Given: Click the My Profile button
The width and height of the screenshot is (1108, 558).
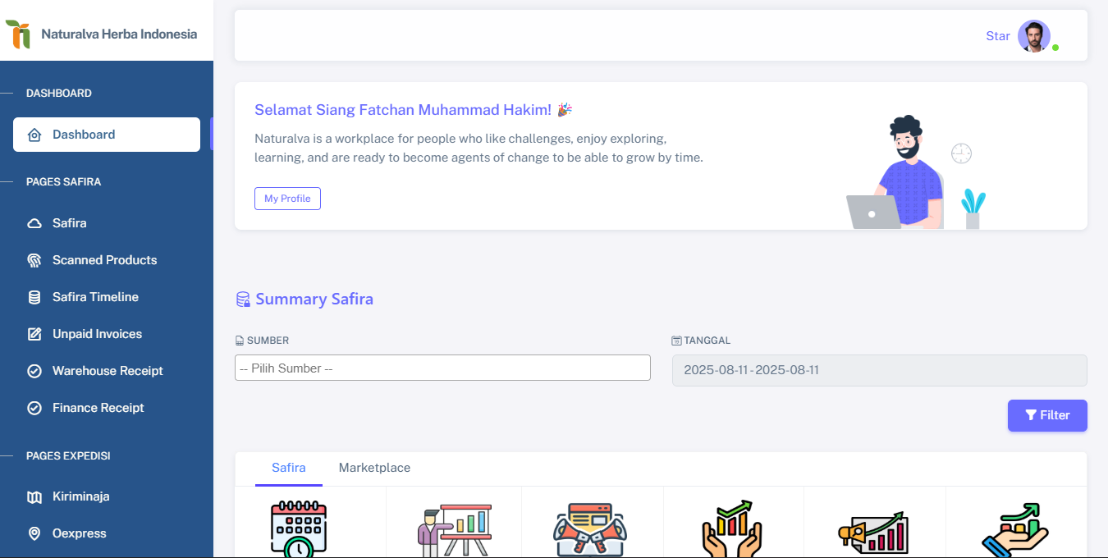Looking at the screenshot, I should [x=287, y=199].
